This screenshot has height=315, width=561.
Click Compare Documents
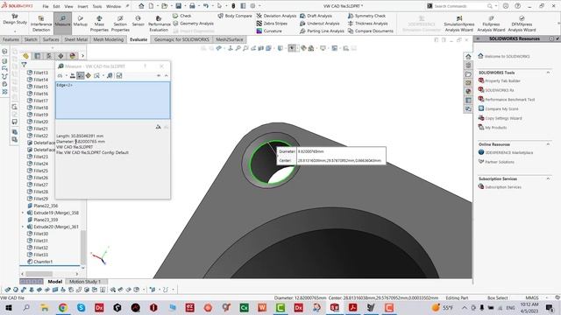pyautogui.click(x=370, y=31)
